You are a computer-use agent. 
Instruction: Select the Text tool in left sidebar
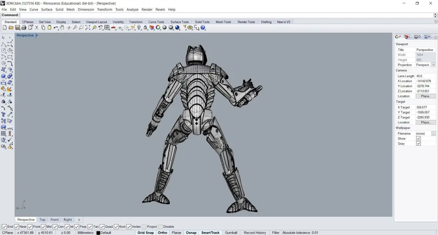(x=3, y=114)
